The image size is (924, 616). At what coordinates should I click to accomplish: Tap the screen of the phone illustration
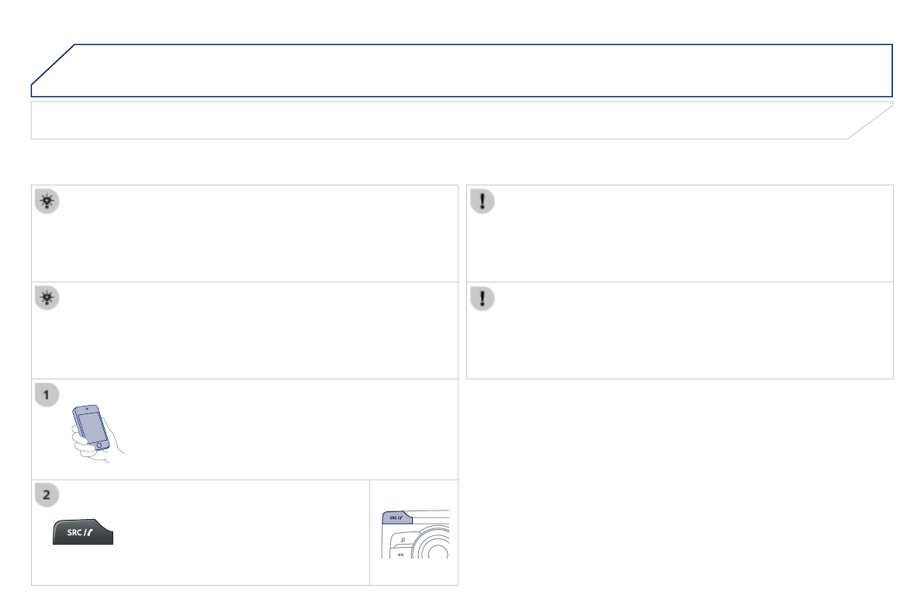(x=92, y=427)
